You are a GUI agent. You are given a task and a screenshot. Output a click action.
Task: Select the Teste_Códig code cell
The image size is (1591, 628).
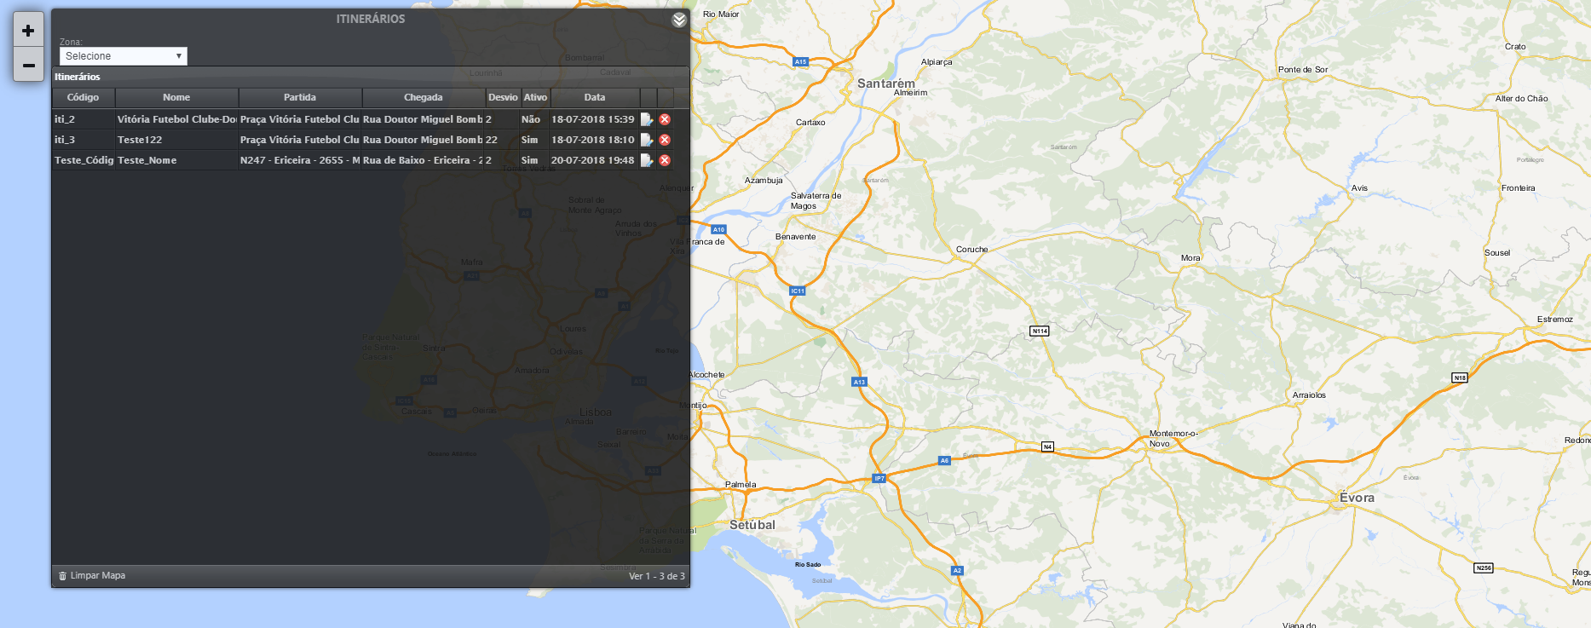pos(84,160)
